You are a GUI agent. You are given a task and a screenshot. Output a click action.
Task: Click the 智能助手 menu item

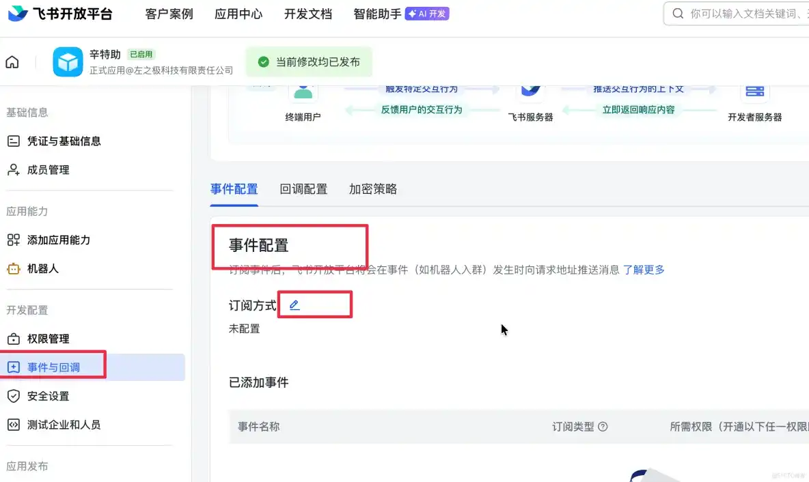click(x=376, y=13)
